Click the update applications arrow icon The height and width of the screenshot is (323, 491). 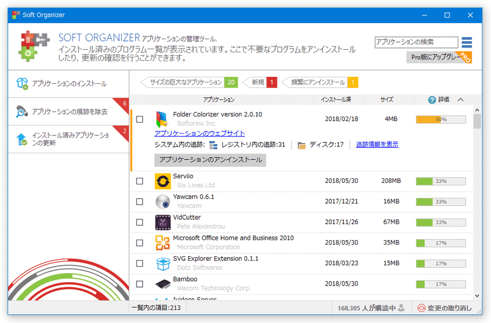[x=22, y=139]
